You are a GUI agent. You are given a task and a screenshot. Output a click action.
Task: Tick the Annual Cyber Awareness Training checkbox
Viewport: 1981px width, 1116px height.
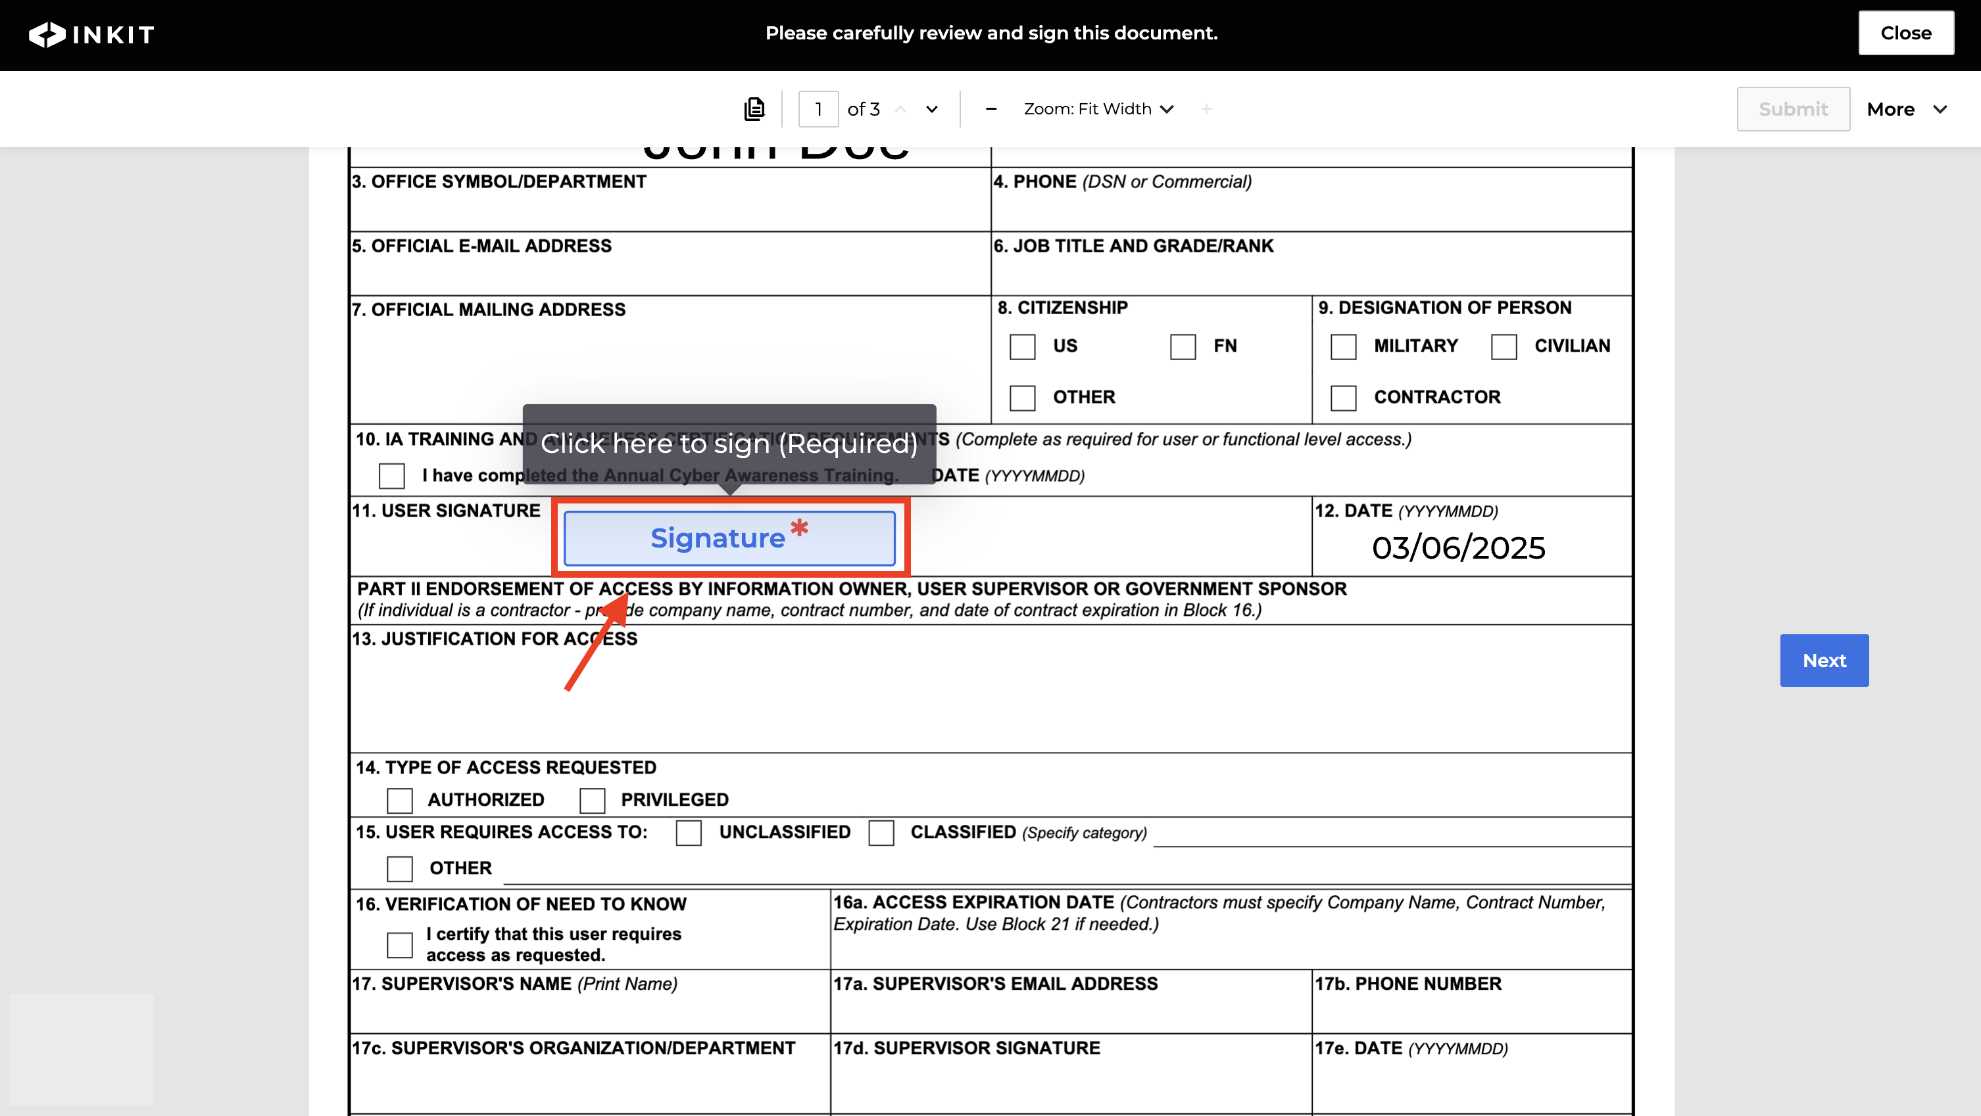tap(391, 476)
